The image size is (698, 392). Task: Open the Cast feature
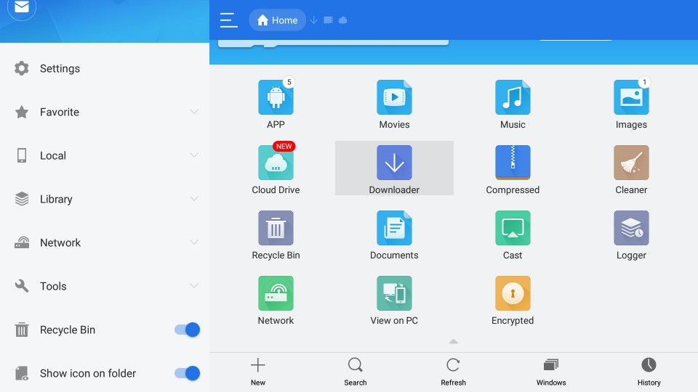(x=513, y=228)
